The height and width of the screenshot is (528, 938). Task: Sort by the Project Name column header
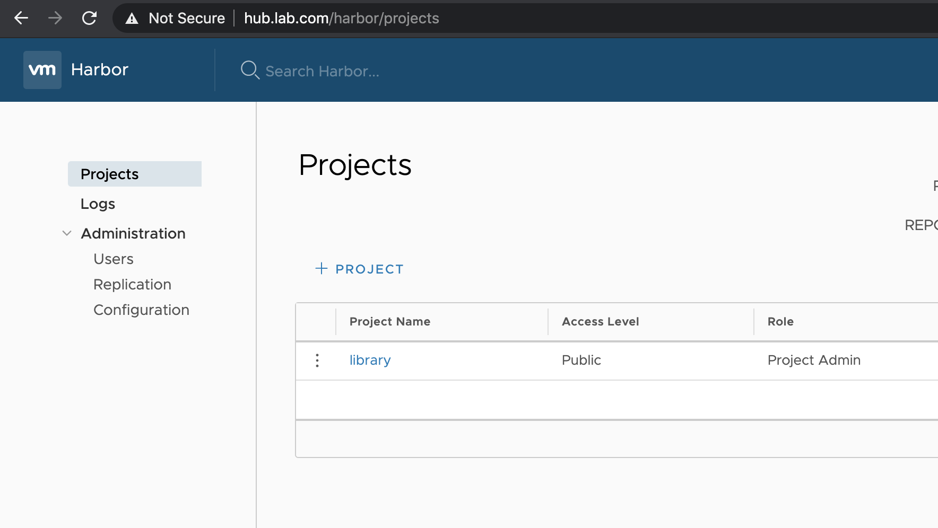pyautogui.click(x=390, y=322)
